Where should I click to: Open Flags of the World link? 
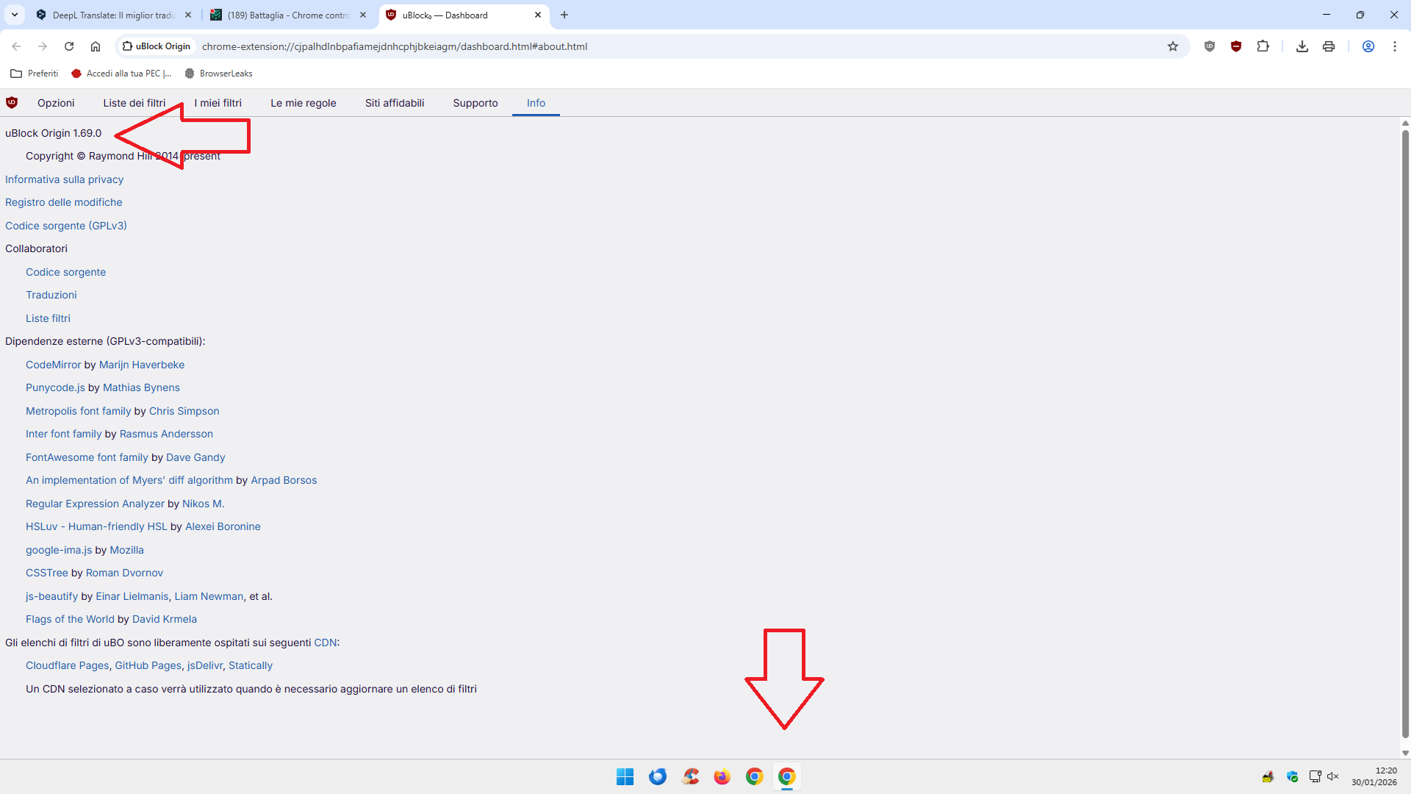click(70, 619)
